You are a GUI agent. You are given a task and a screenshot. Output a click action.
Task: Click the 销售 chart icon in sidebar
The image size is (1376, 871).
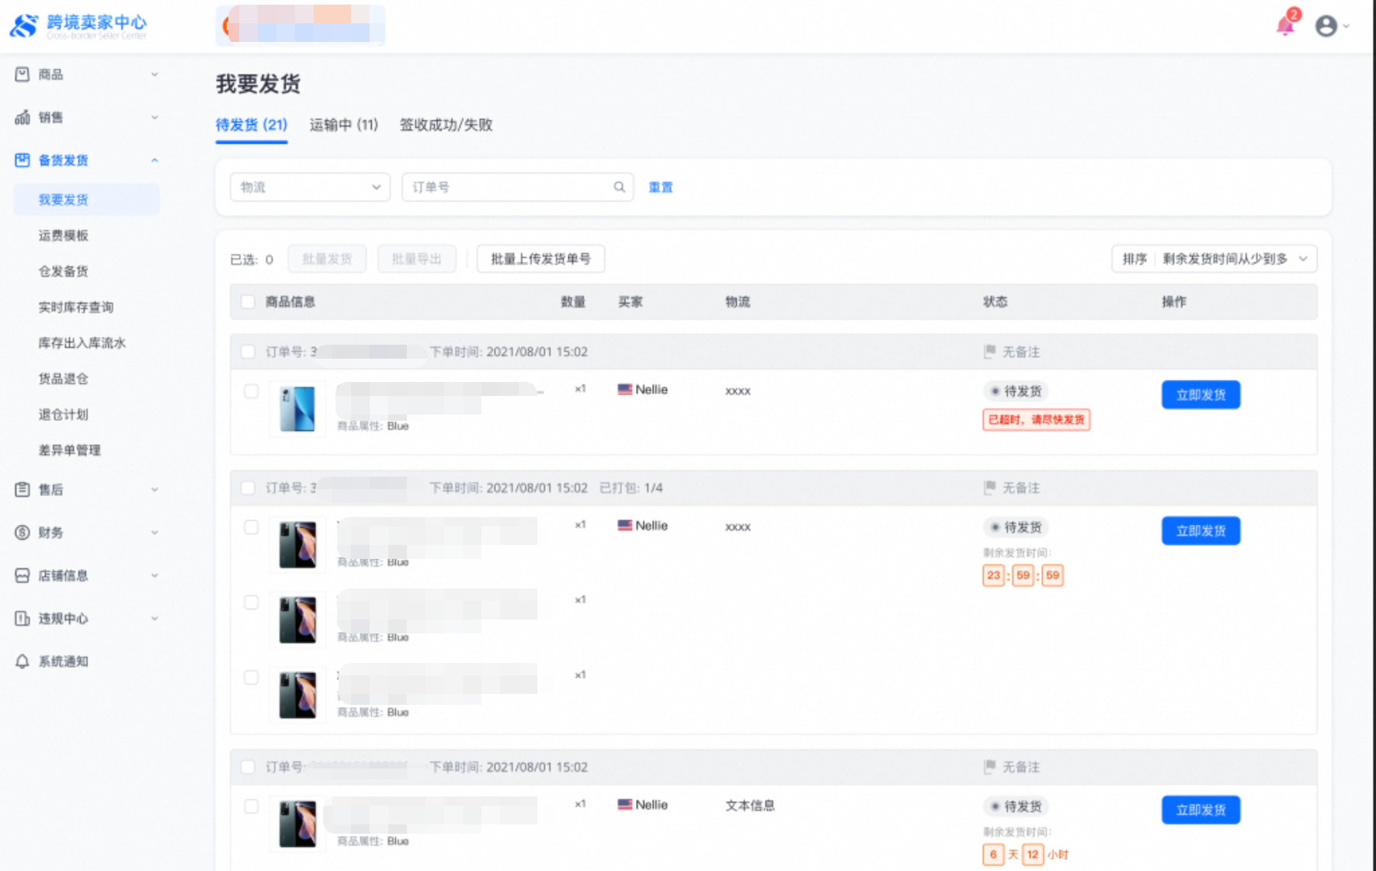tap(23, 117)
